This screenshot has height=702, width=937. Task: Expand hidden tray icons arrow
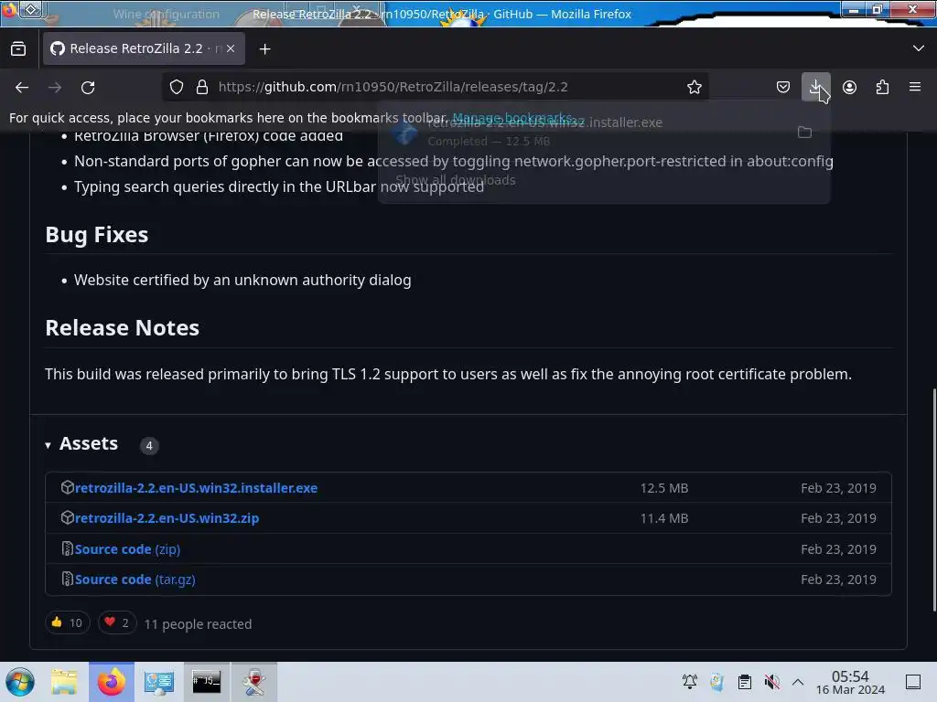point(798,682)
